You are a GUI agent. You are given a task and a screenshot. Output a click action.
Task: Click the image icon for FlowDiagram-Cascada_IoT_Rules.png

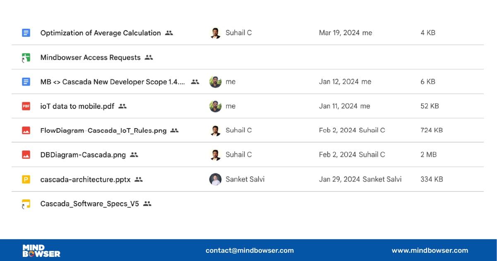(26, 130)
